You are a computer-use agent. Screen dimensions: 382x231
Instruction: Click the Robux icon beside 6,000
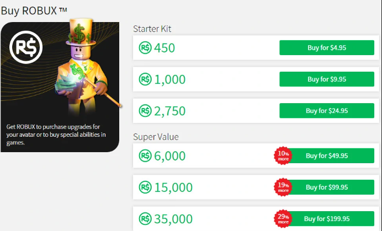click(145, 156)
